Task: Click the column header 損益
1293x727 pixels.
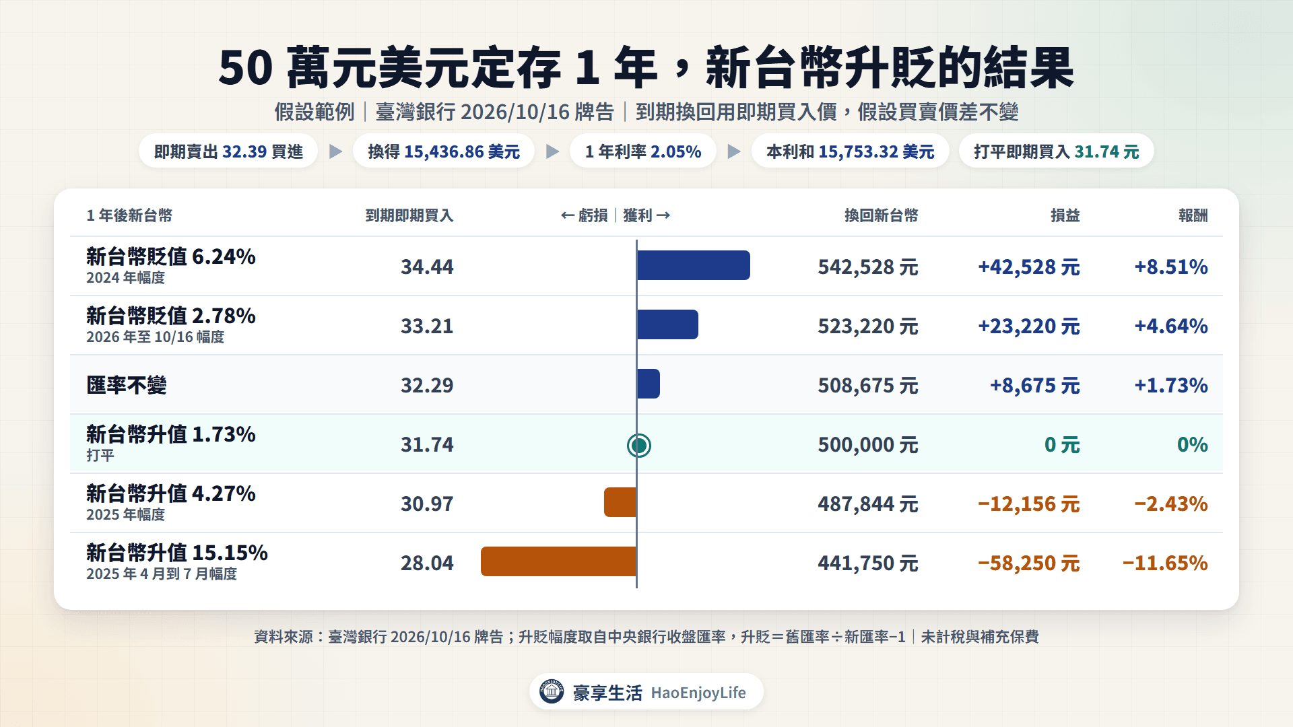Action: (x=1065, y=215)
